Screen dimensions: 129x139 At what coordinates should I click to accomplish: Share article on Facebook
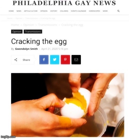pyautogui.click(x=44, y=60)
